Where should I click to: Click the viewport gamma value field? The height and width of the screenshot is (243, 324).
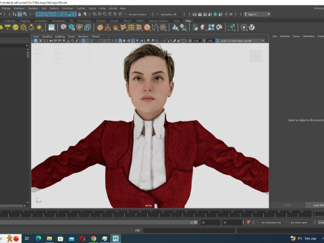pos(210,40)
